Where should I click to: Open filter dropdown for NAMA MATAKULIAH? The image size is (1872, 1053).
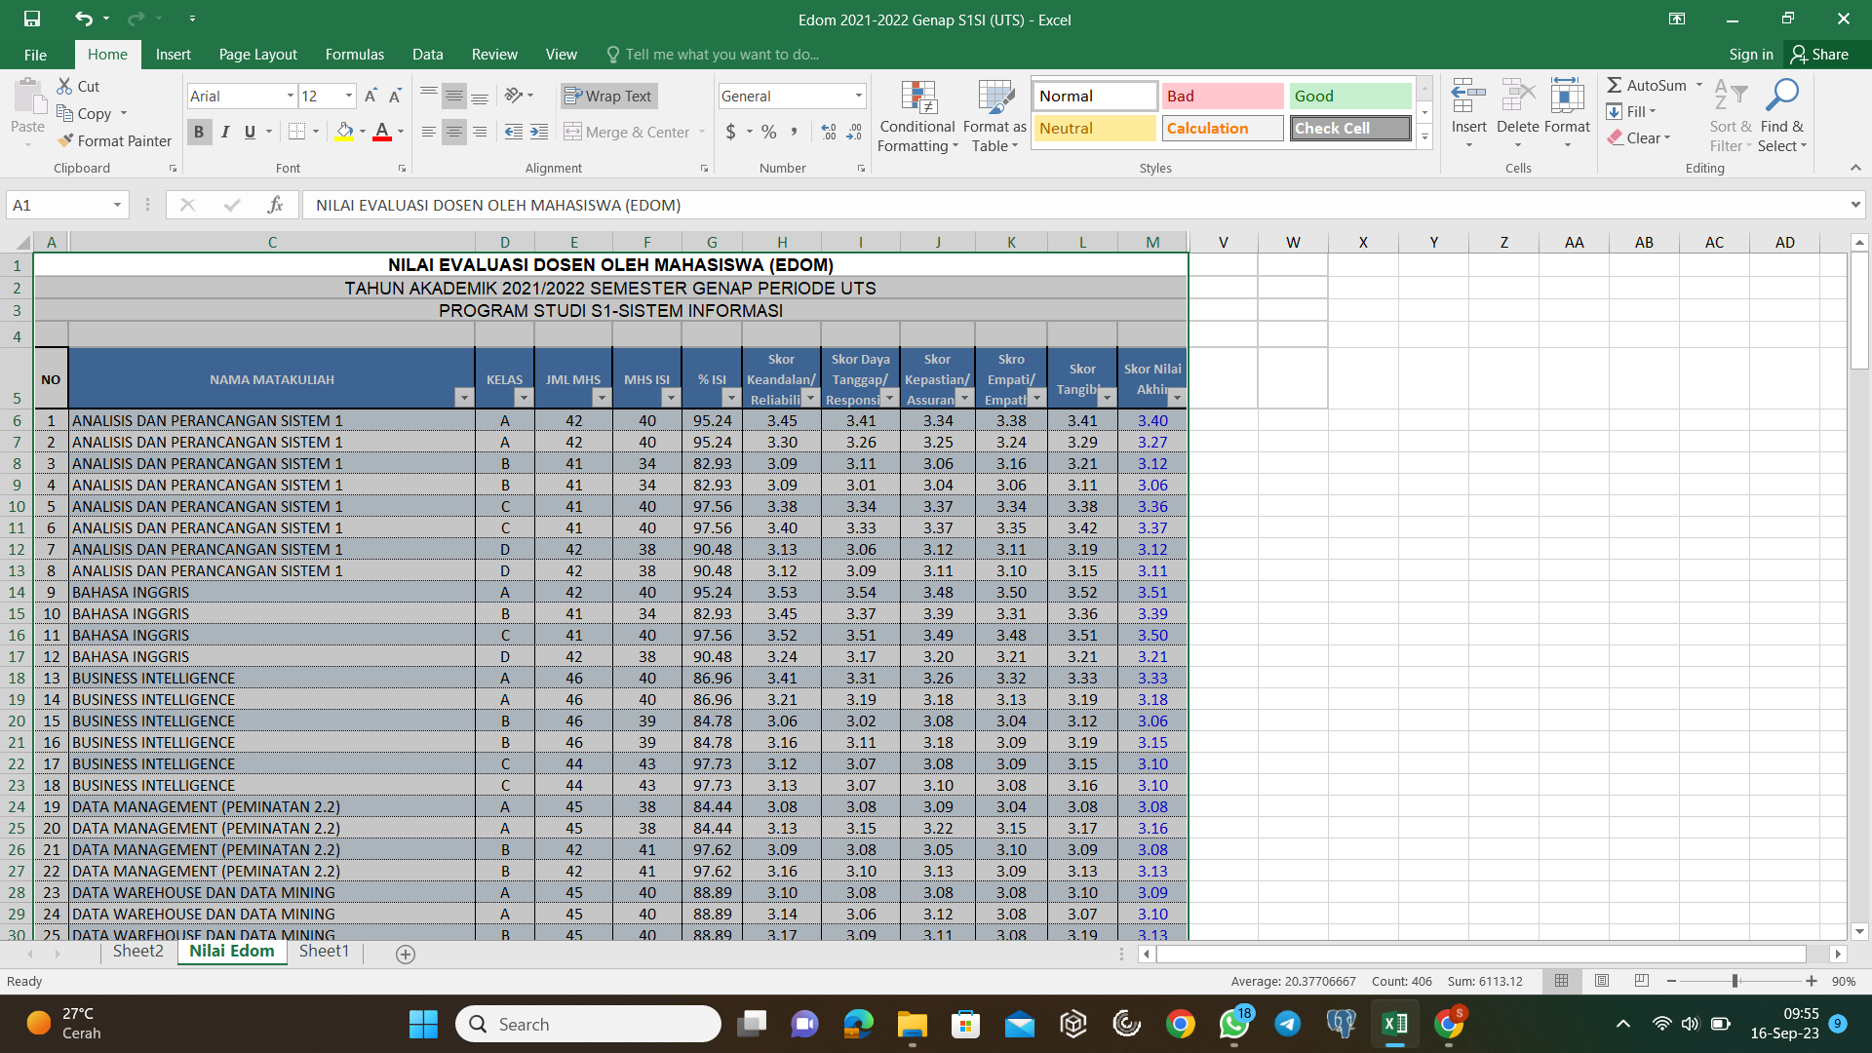coord(464,398)
